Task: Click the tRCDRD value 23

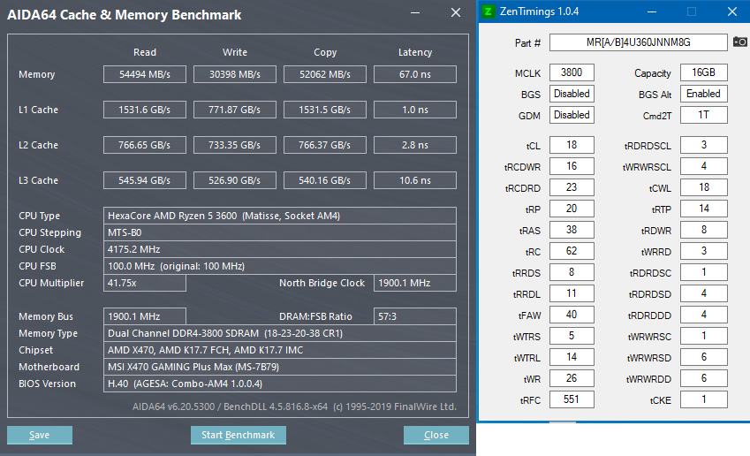Action: pos(572,187)
